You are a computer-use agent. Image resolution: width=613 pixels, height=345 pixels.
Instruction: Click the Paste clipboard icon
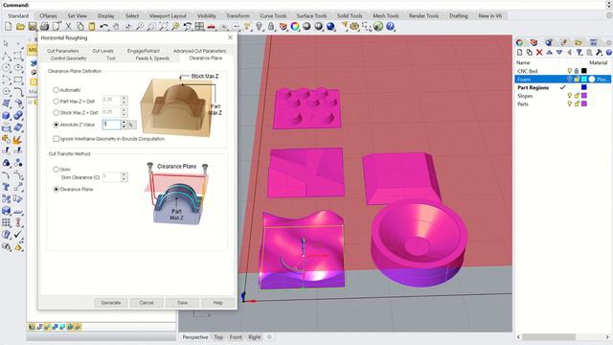point(92,26)
